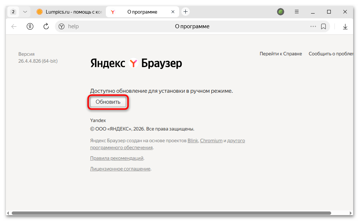Expand the tab list chevron
Screen dimensions: 359x221
point(25,12)
